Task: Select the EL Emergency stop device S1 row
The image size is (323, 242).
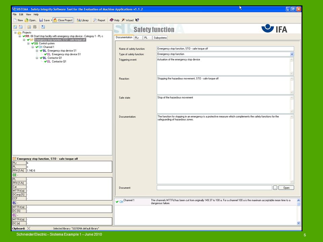Action: (63, 54)
